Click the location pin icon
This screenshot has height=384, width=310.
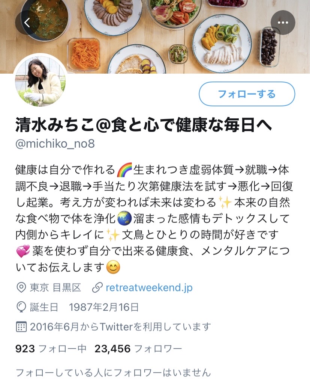tap(21, 287)
